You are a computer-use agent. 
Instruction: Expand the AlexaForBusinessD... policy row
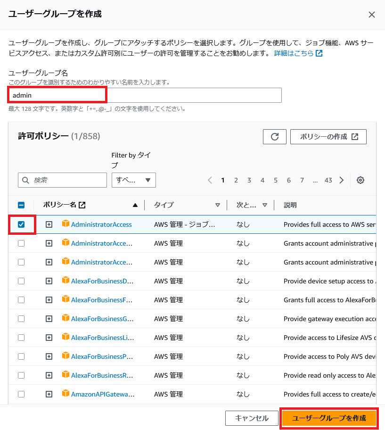pos(49,281)
